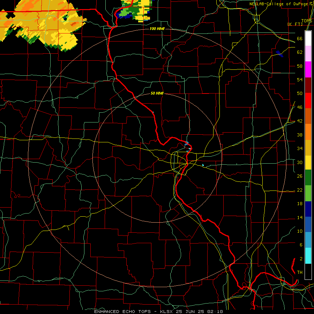Screen dimensions: 314x314
Task: Click the 50 NMI range ring label
Action: 157,93
